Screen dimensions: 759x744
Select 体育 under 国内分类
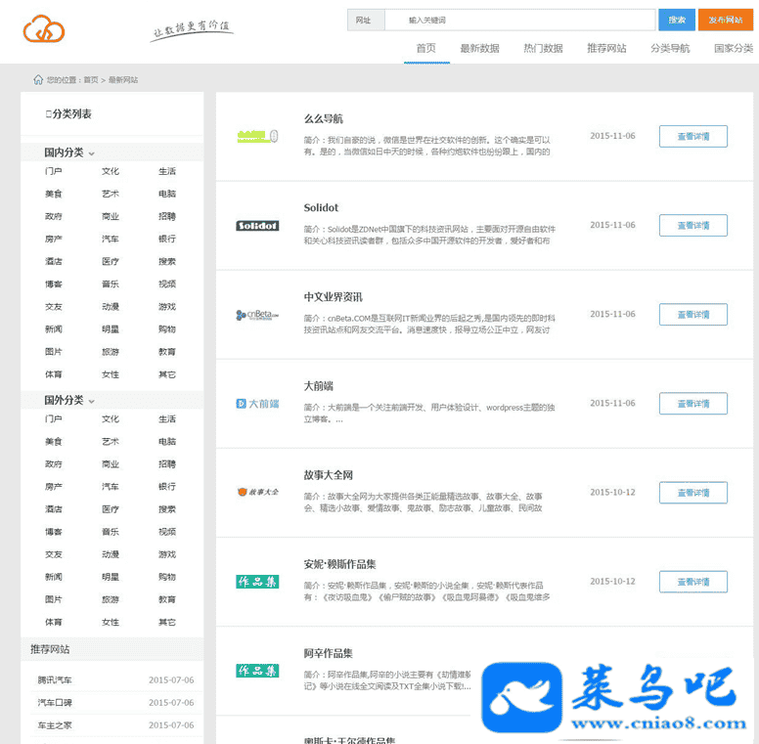(x=53, y=374)
